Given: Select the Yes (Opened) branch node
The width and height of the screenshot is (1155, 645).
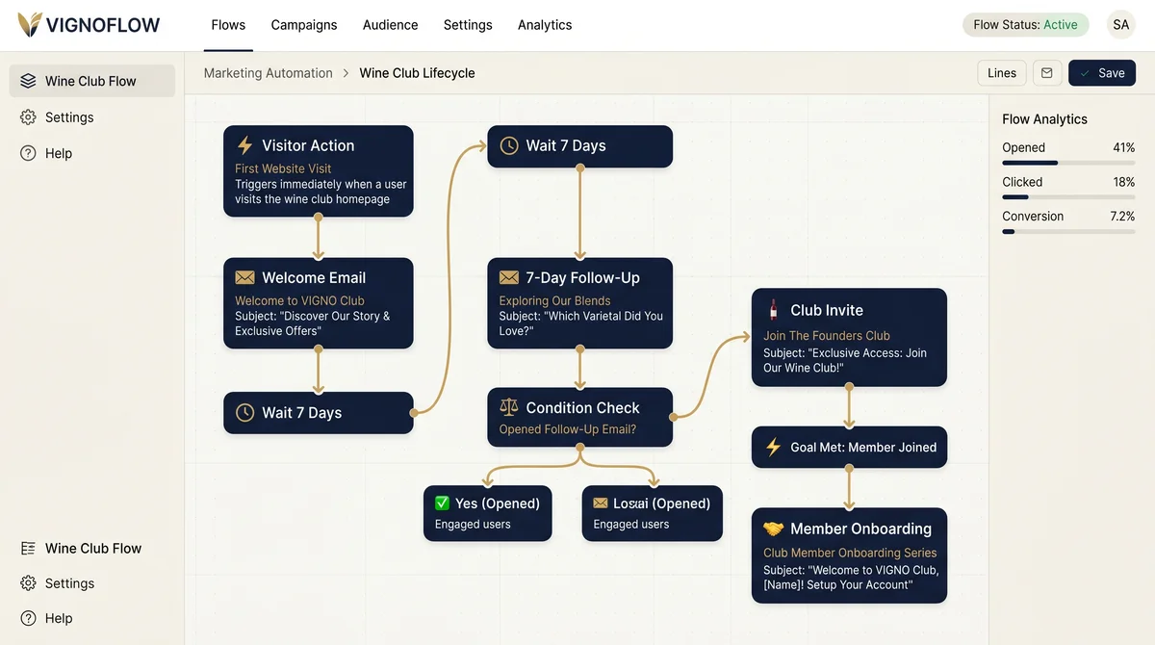Looking at the screenshot, I should click(488, 513).
